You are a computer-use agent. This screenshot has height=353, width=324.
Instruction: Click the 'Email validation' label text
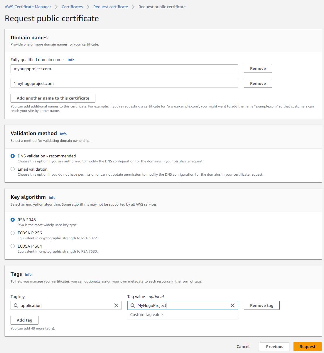[33, 169]
